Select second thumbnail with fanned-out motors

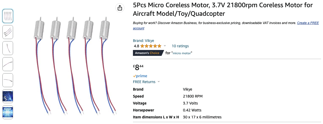[8, 32]
